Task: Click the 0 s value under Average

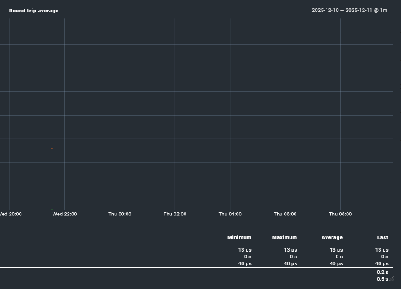Action: click(338, 257)
